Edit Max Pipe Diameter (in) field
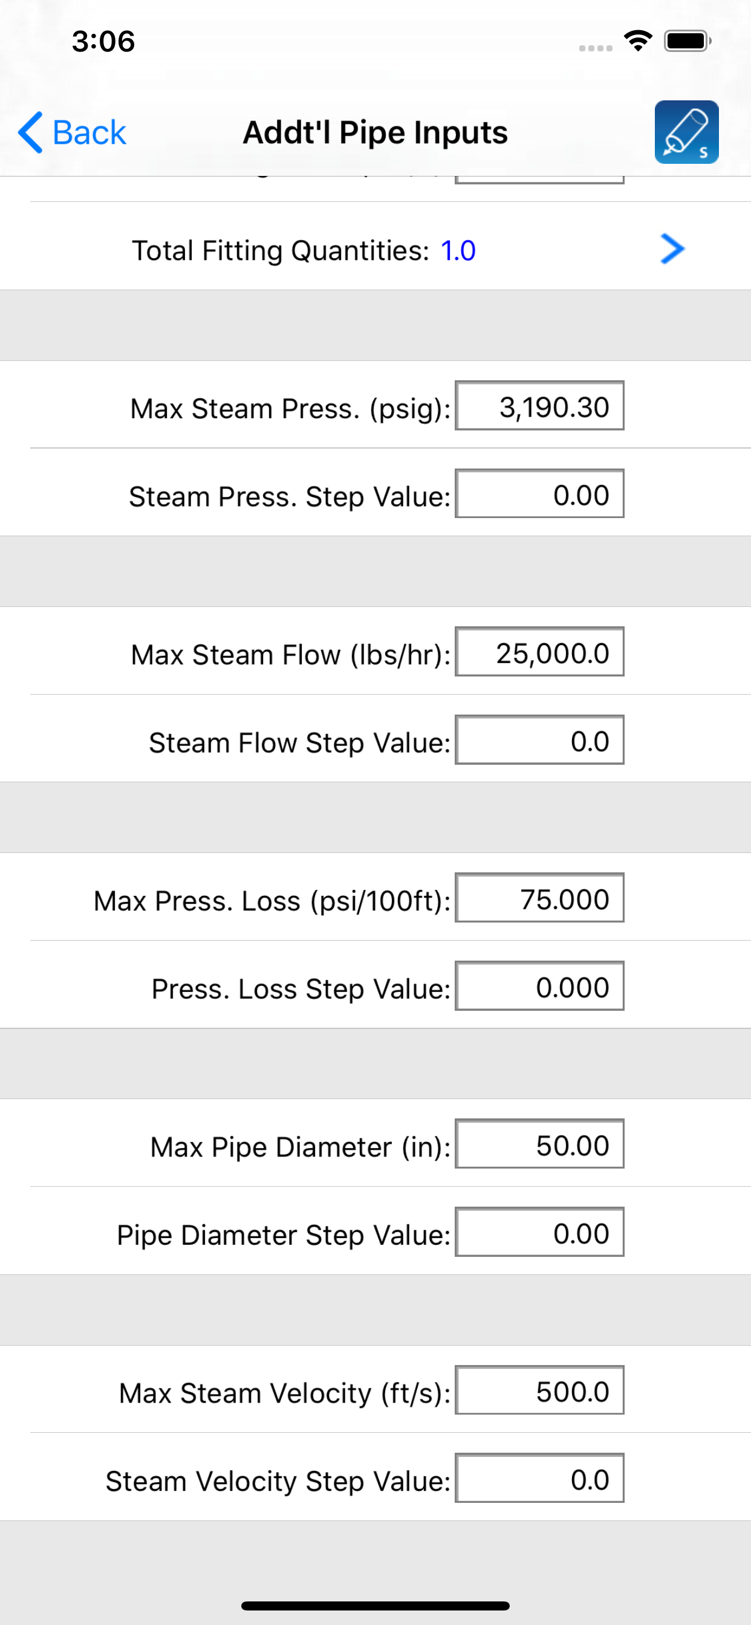Image resolution: width=751 pixels, height=1625 pixels. click(539, 1144)
